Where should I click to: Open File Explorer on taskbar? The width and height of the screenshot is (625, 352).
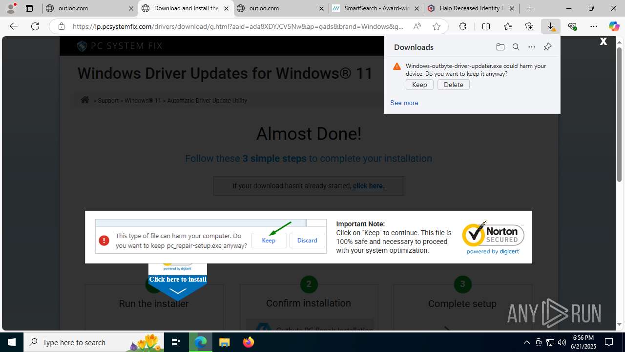pyautogui.click(x=224, y=342)
